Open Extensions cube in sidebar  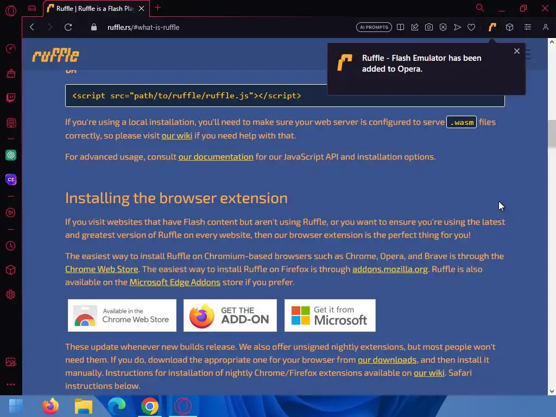point(11,270)
